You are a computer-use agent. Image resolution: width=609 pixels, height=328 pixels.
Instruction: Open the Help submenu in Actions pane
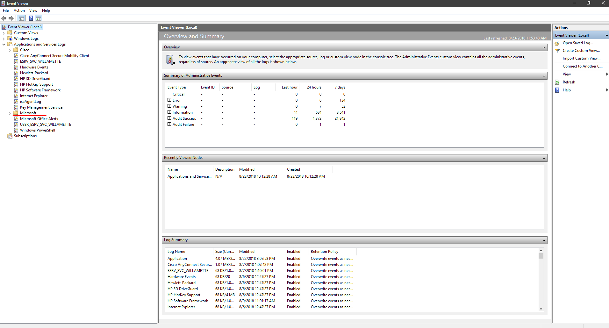pyautogui.click(x=581, y=90)
